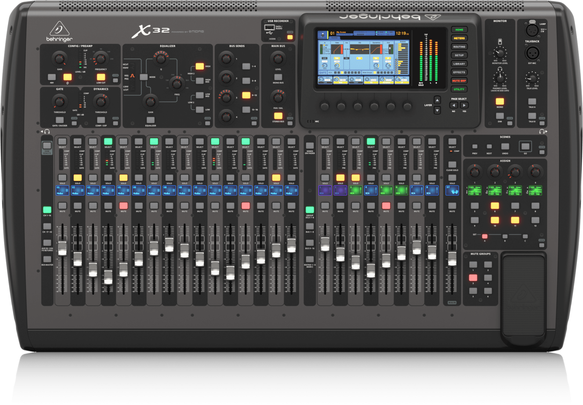
Task: Open the HOME screen button
Action: tap(459, 30)
